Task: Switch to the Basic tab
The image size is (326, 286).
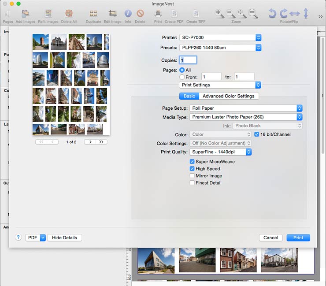Action: [x=189, y=96]
